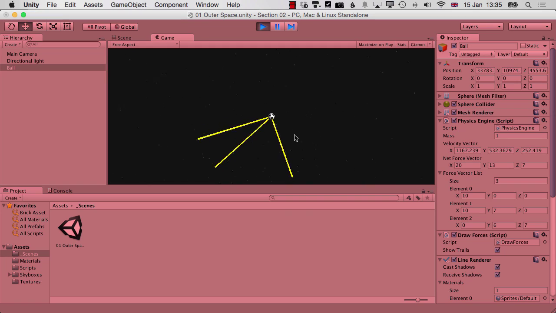This screenshot has width=556, height=313.
Task: Open Transform help reference icon
Action: (x=536, y=63)
